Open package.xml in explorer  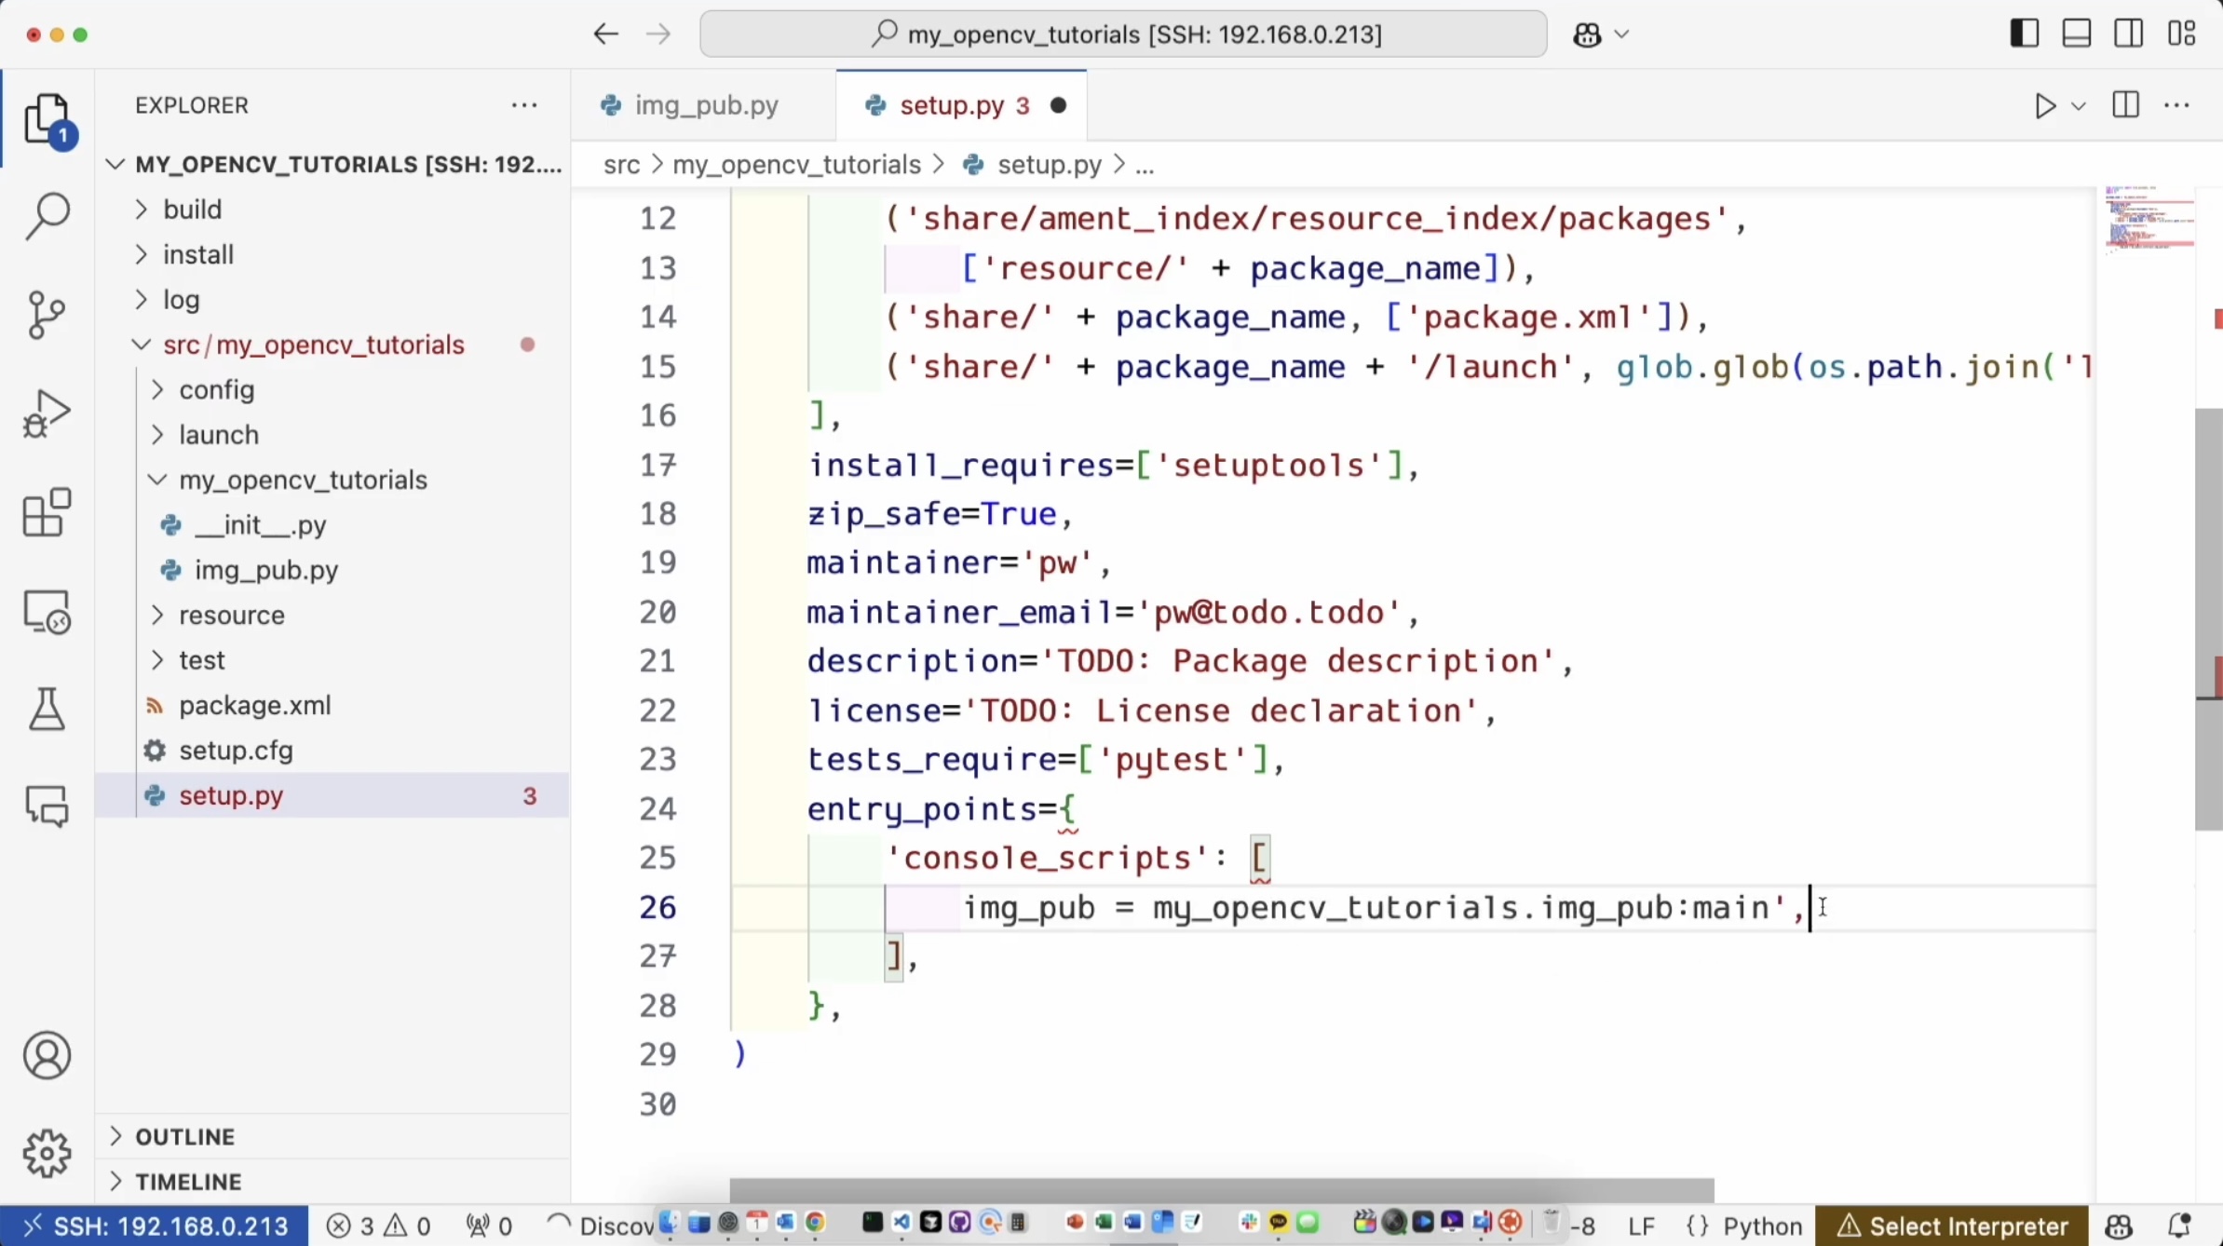[x=254, y=706]
